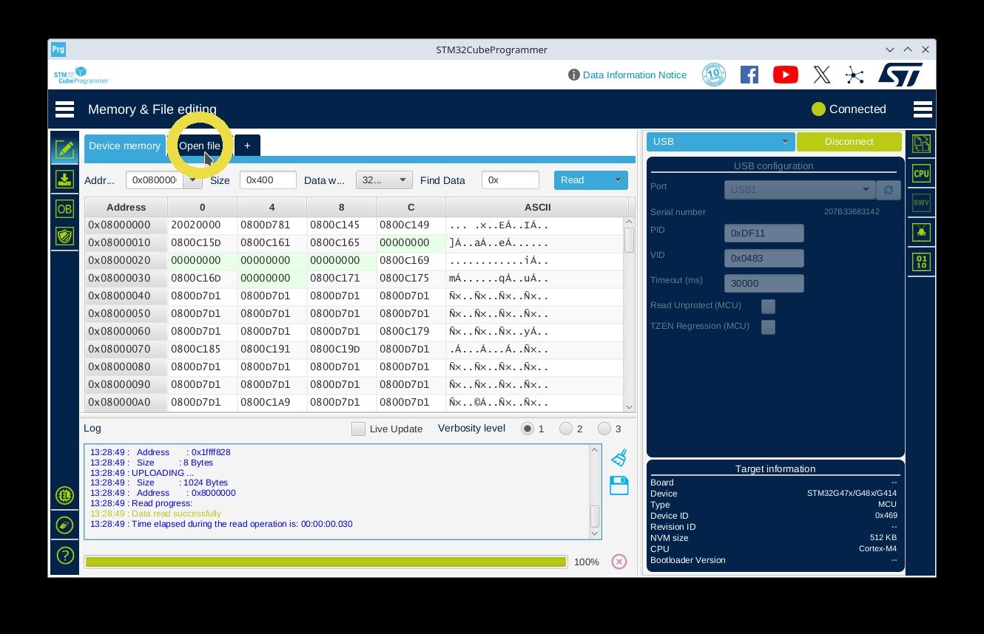Open ST's YouTube channel icon
The image size is (984, 634).
pos(786,75)
